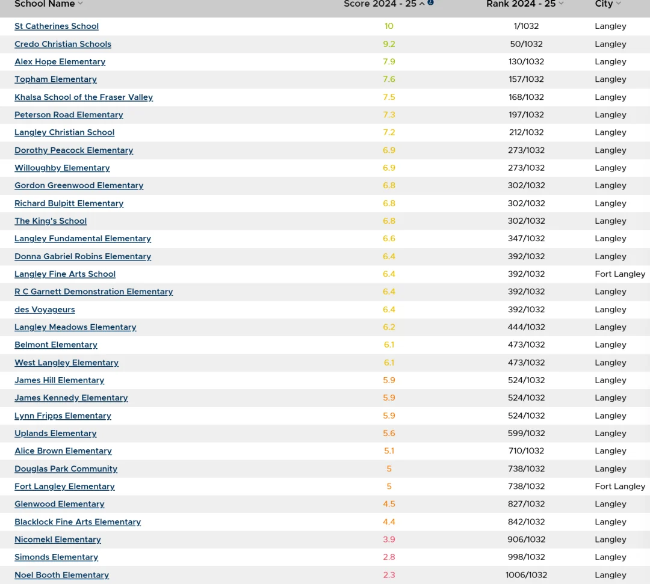Open Langley Fundamental Elementary link
This screenshot has width=650, height=584.
click(83, 239)
